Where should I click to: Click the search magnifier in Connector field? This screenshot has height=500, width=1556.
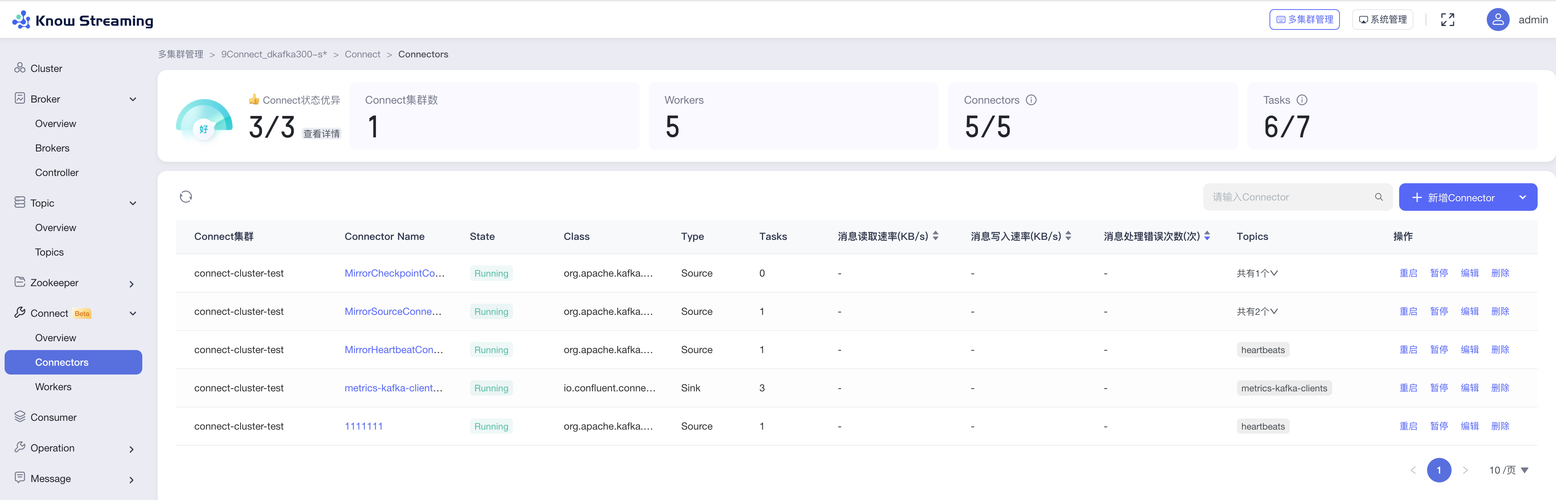coord(1379,197)
